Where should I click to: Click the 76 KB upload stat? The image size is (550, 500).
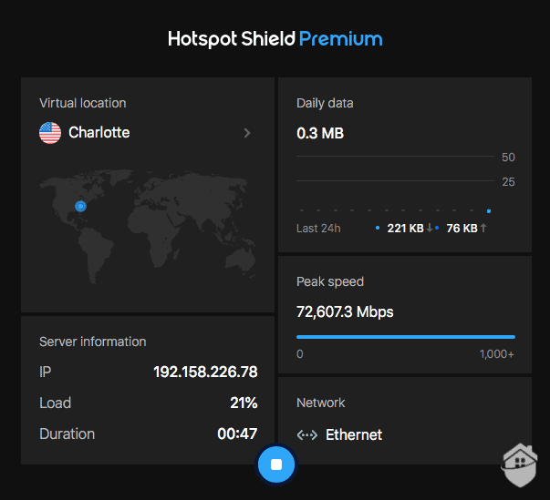pyautogui.click(x=462, y=229)
